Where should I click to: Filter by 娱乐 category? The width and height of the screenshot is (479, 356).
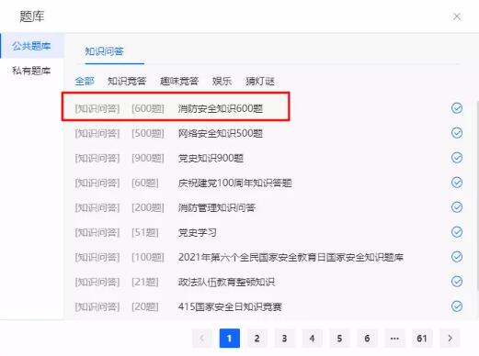point(222,81)
